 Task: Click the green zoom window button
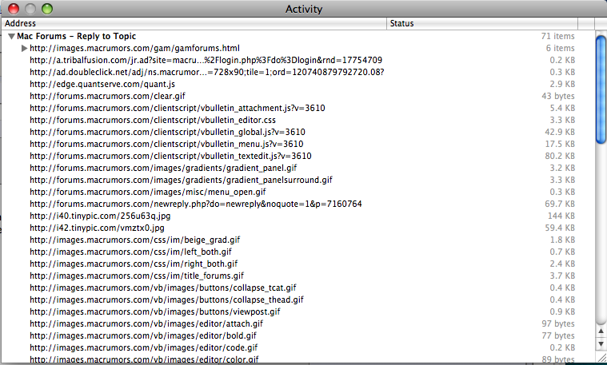(47, 9)
